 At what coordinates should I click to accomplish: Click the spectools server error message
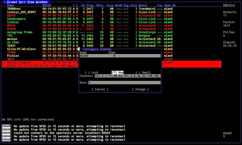pos(56,133)
